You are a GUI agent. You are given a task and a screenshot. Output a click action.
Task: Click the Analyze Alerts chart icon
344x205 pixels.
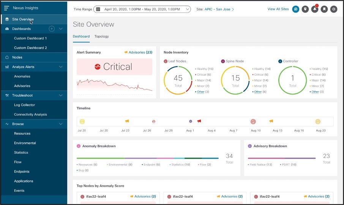click(7, 67)
